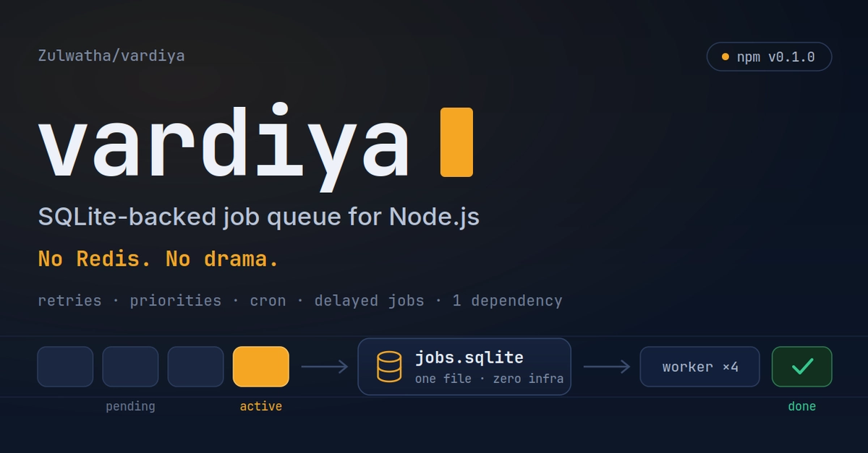Click the orange cursor block after vardiya
This screenshot has width=868, height=453.
456,142
